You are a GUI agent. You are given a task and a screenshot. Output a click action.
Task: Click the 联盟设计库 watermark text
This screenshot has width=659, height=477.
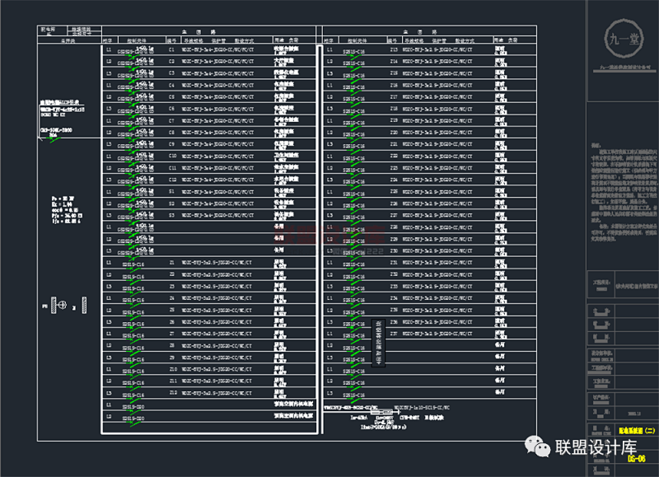pyautogui.click(x=596, y=447)
